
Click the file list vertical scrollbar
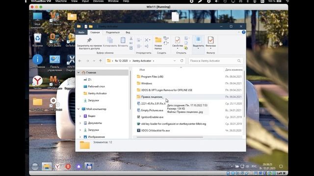tap(244, 94)
